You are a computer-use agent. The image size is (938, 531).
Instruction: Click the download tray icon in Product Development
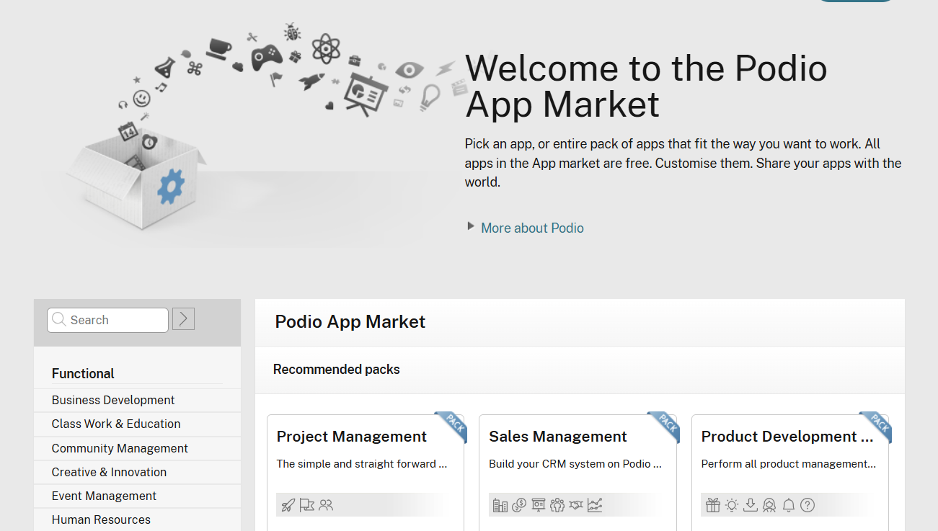point(751,505)
